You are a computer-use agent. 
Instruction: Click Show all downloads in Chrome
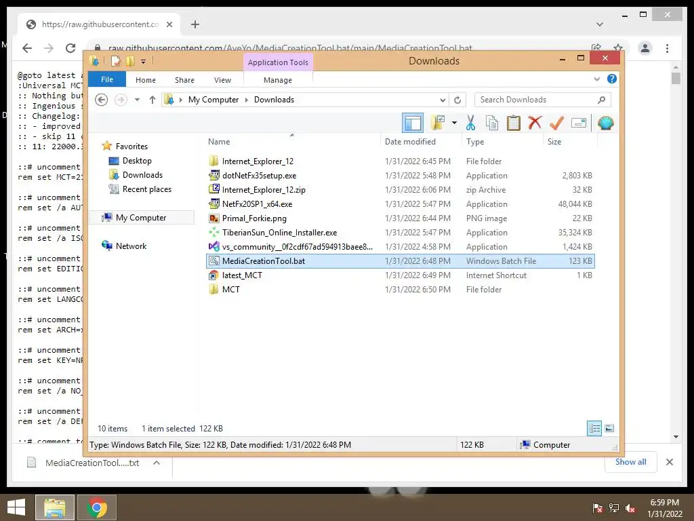click(630, 462)
